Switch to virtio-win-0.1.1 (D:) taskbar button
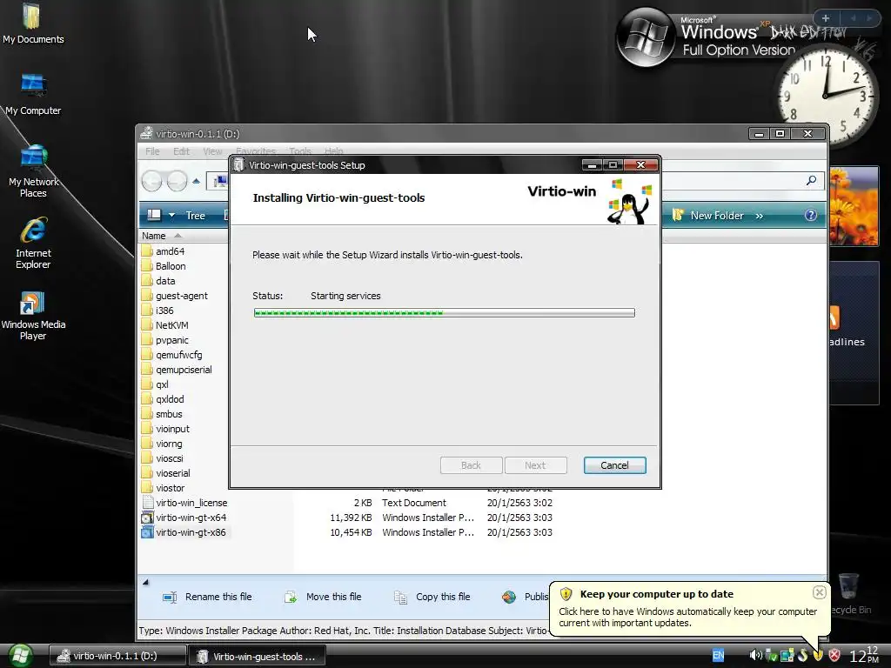Screen dimensions: 891x668 click(x=117, y=656)
